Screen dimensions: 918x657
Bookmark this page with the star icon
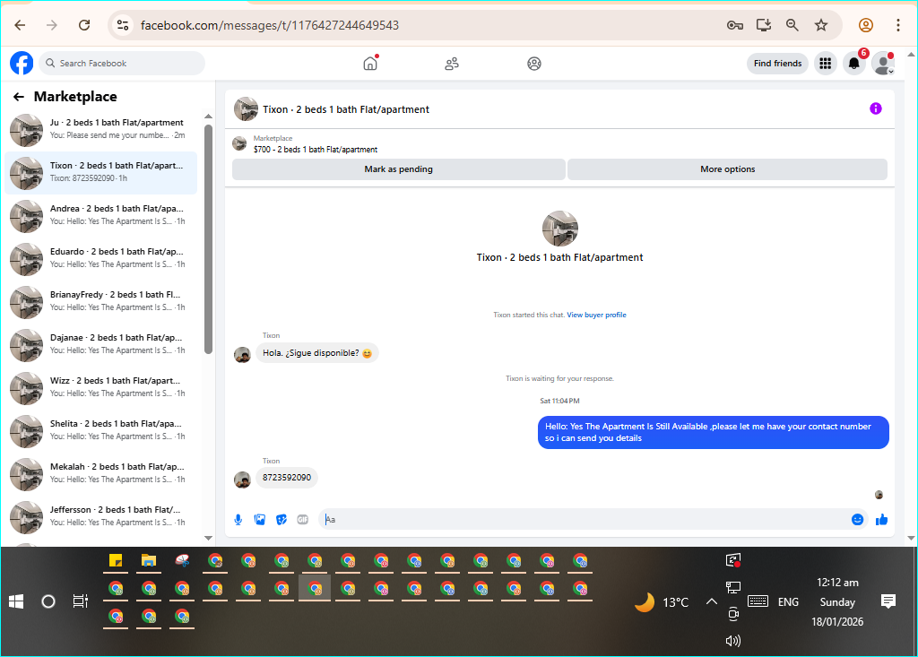(x=821, y=25)
